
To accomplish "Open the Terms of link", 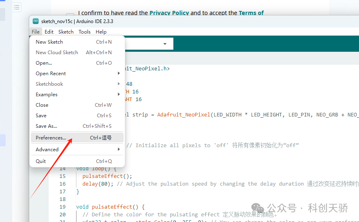I will click(x=251, y=13).
